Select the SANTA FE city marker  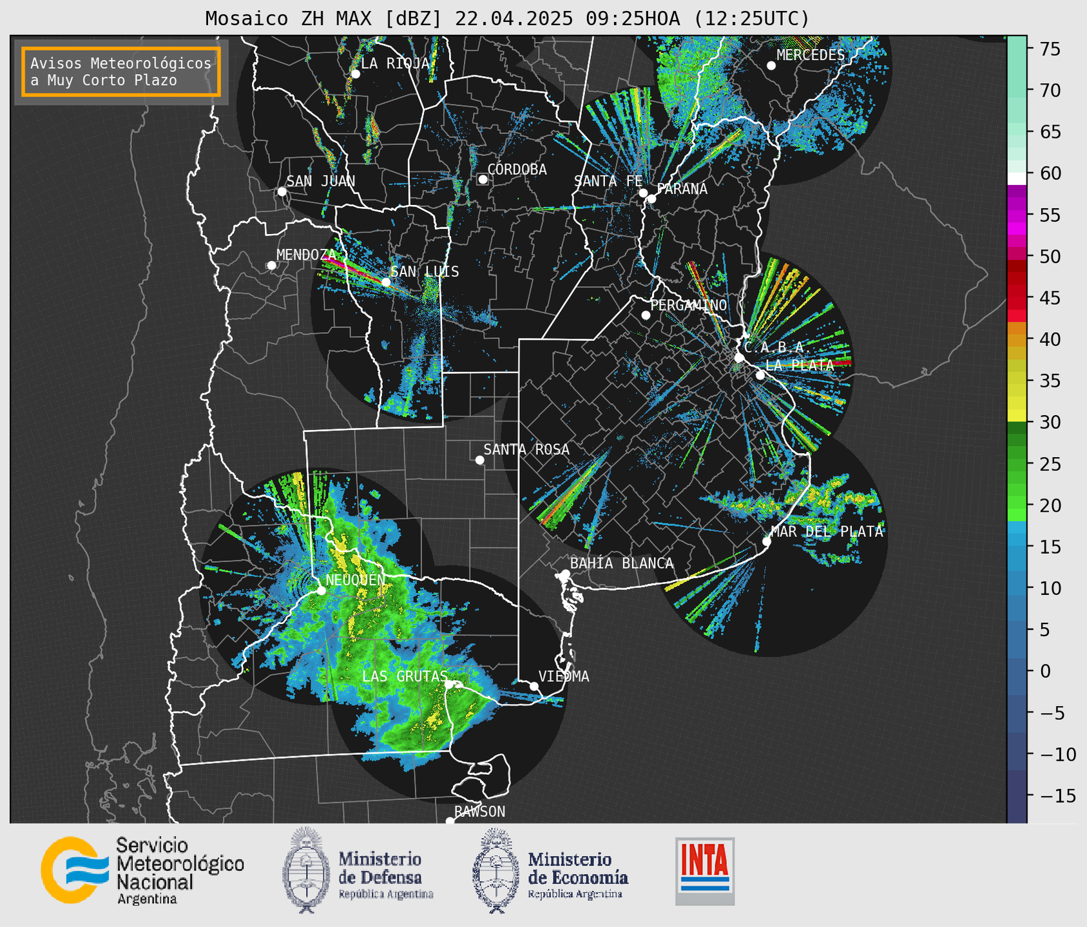(x=643, y=193)
